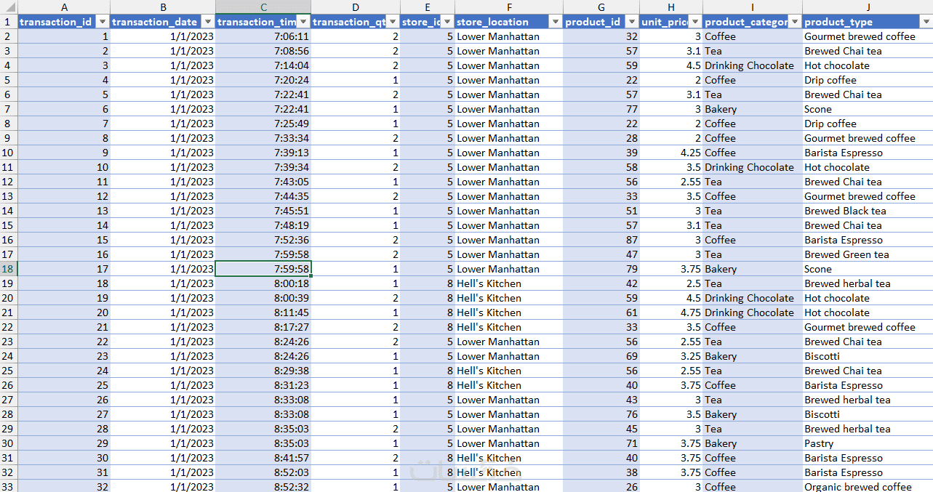Click the Organic brewed coffee cell

[x=868, y=486]
